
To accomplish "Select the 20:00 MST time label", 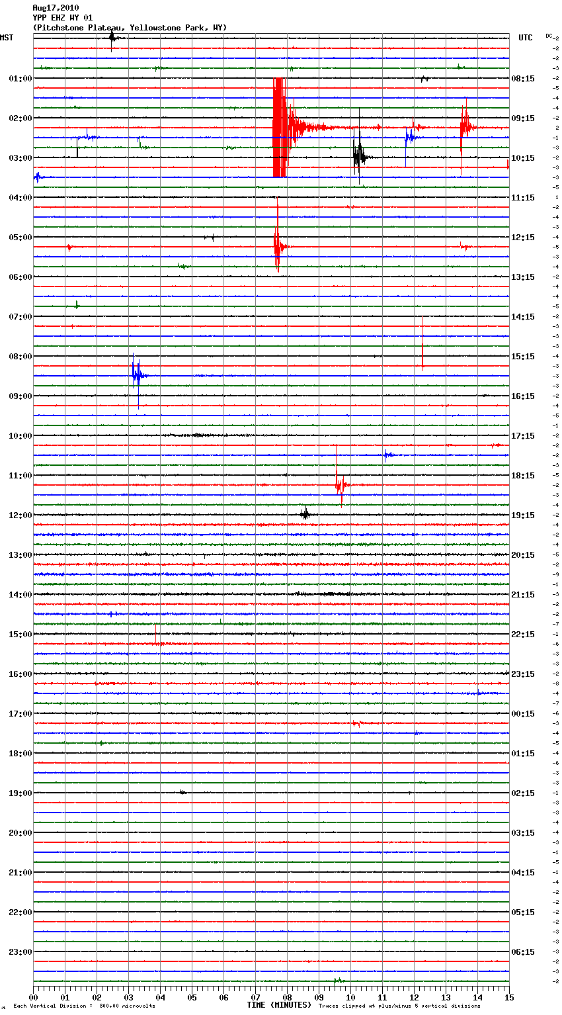I will coord(20,832).
